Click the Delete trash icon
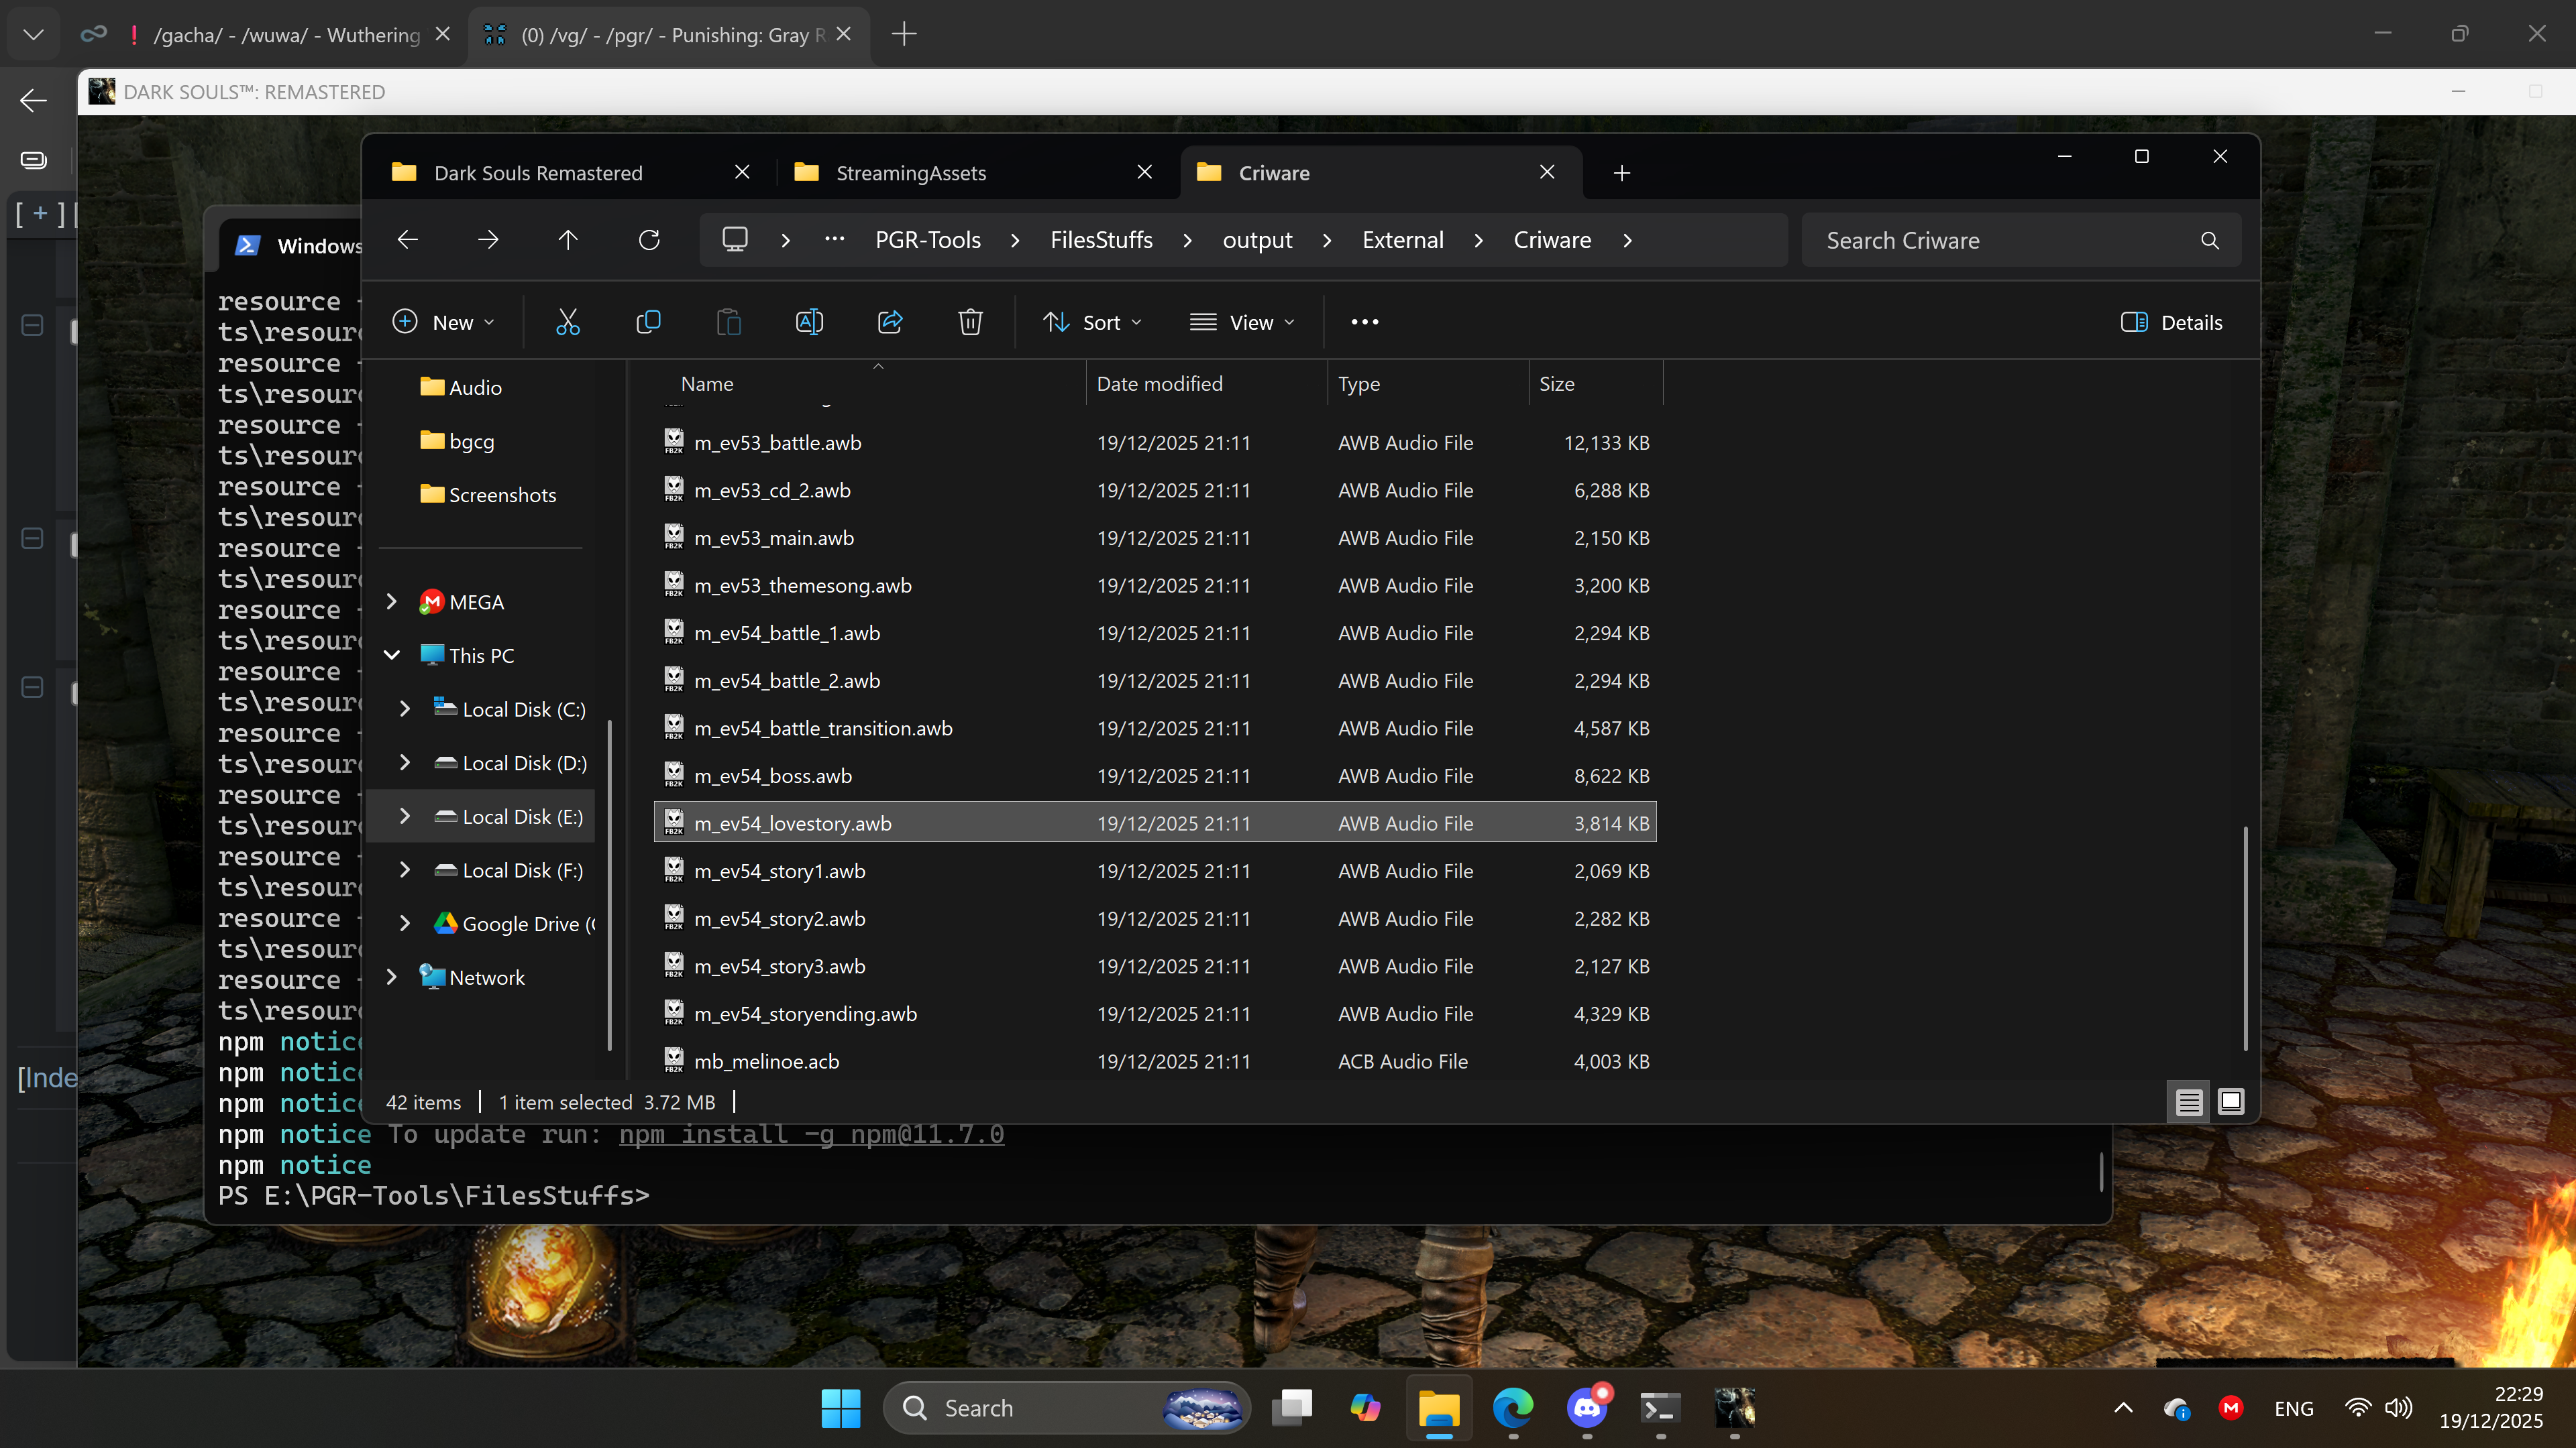Image resolution: width=2576 pixels, height=1448 pixels. [970, 322]
